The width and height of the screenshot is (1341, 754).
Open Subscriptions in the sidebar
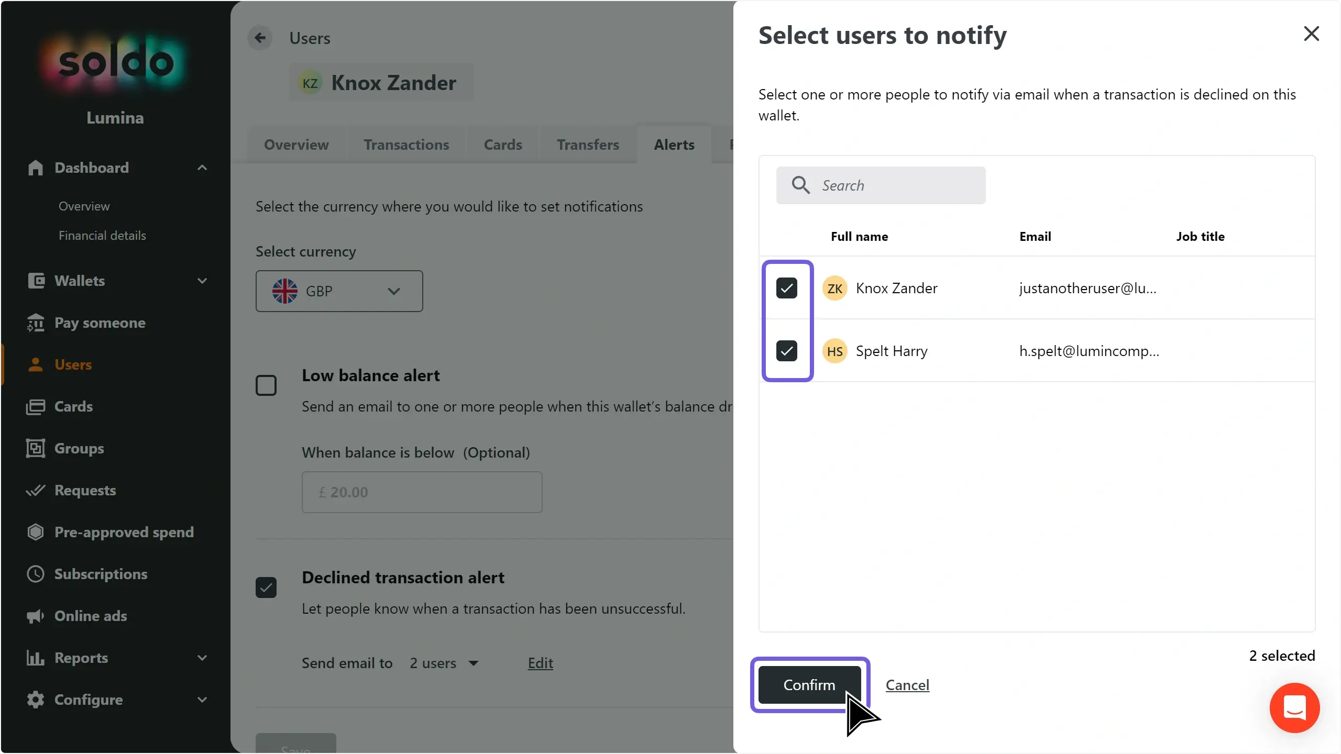[101, 574]
